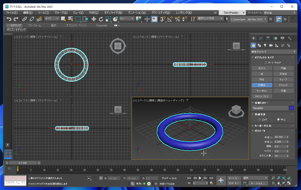Toggle the 3D Snaps button
301x190 pixels.
(163, 19)
